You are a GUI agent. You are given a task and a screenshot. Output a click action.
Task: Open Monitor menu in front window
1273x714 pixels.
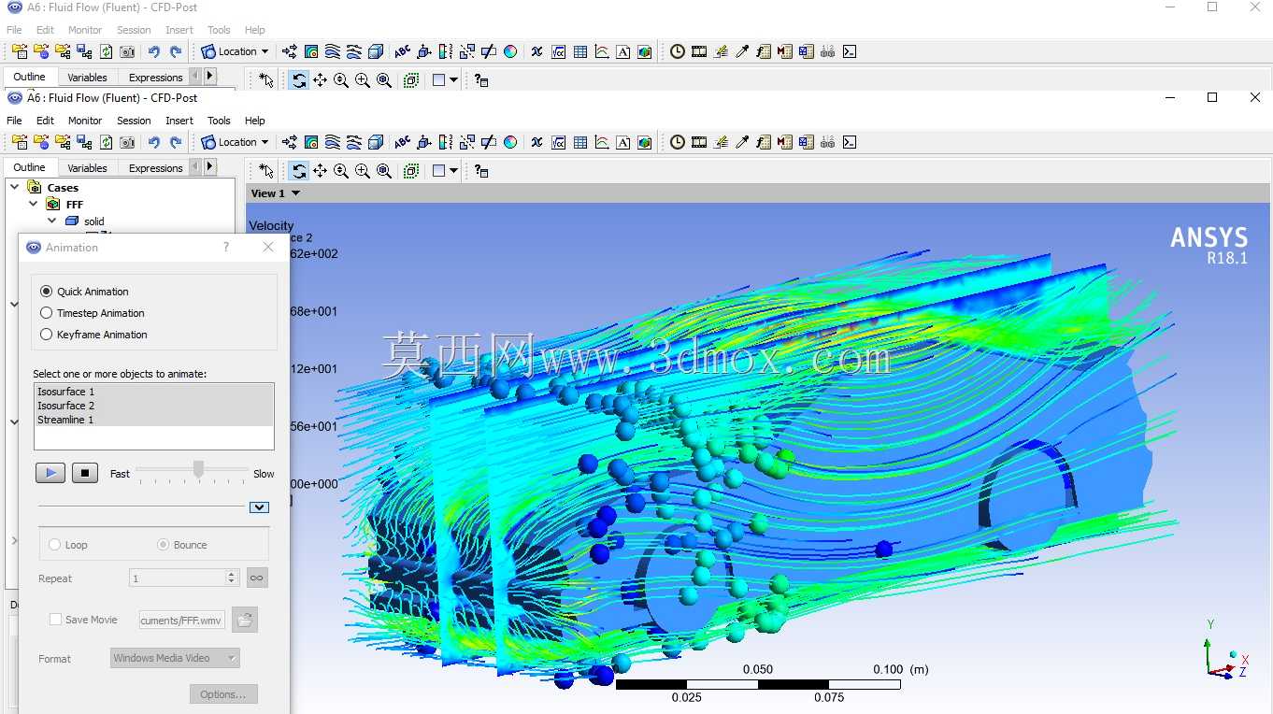tap(85, 121)
